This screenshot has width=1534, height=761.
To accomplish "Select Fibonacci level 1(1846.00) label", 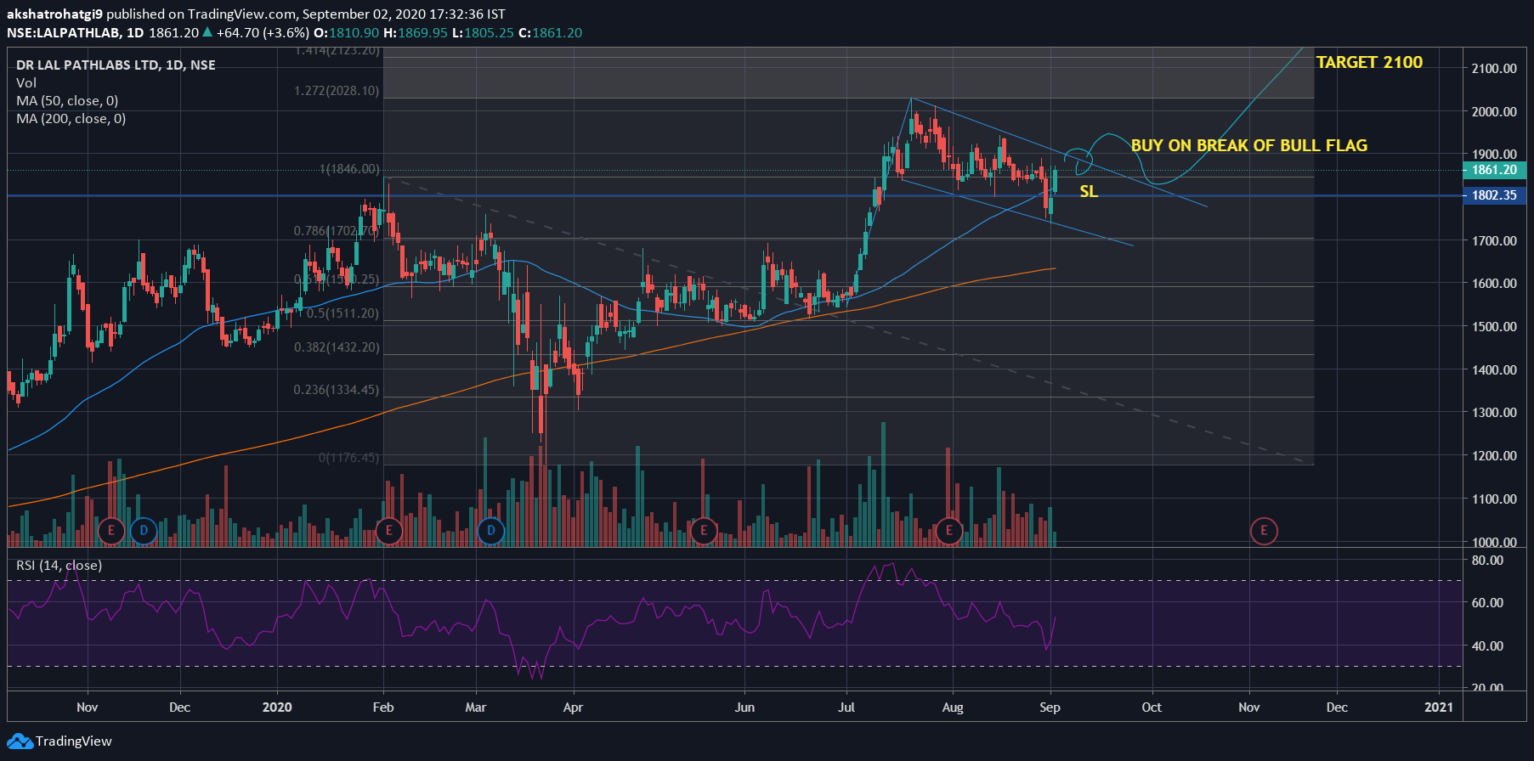I will [x=349, y=169].
